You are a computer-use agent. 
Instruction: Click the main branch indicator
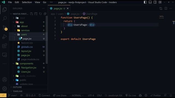tap(13, 95)
